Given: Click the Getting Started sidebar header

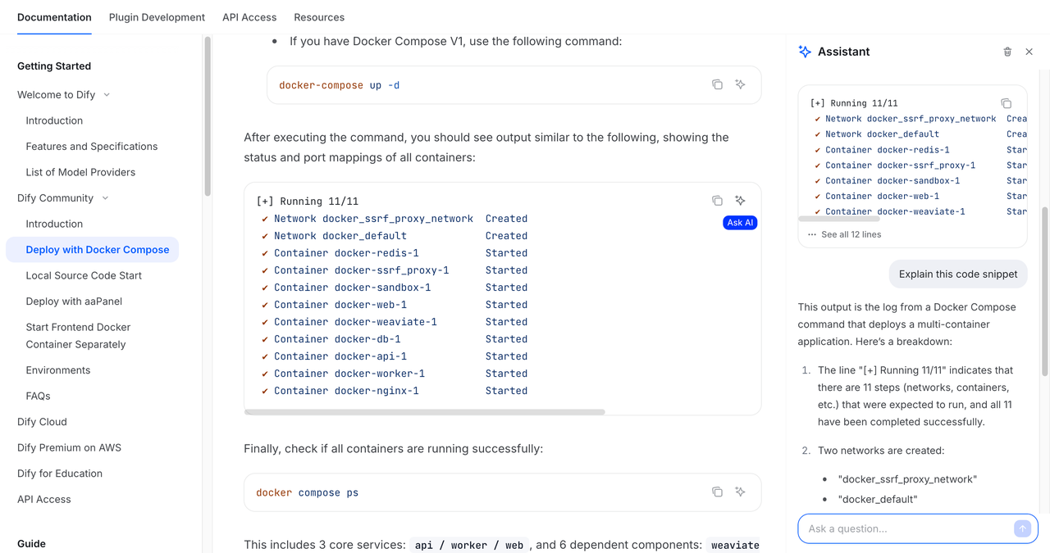Looking at the screenshot, I should (54, 66).
